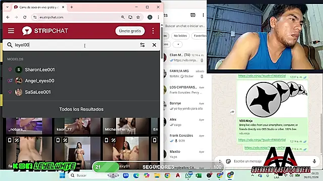
Task: Reload the Stripchat page
Action: (25, 17)
